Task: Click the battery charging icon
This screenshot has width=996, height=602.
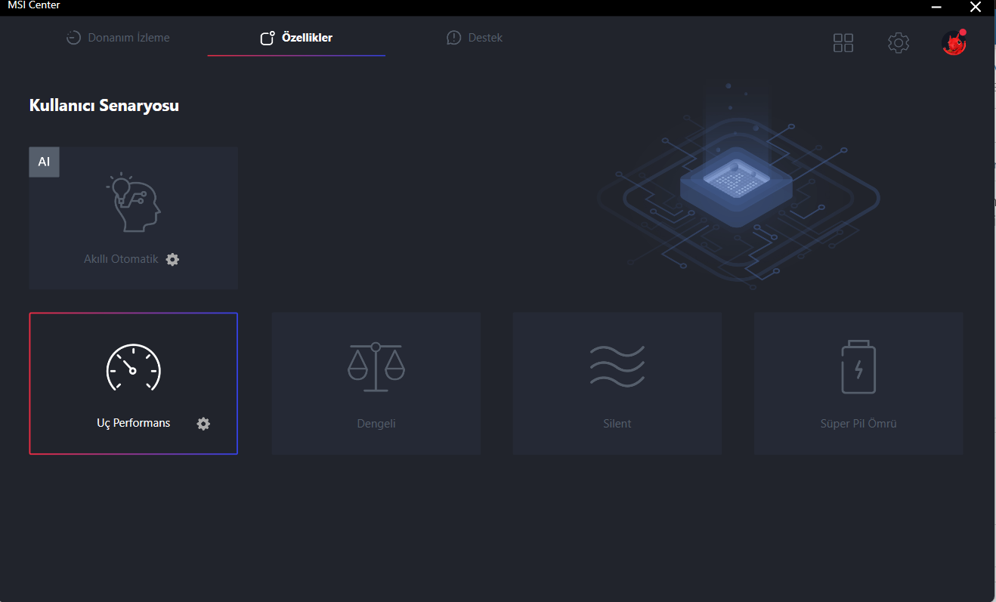Action: click(x=858, y=367)
